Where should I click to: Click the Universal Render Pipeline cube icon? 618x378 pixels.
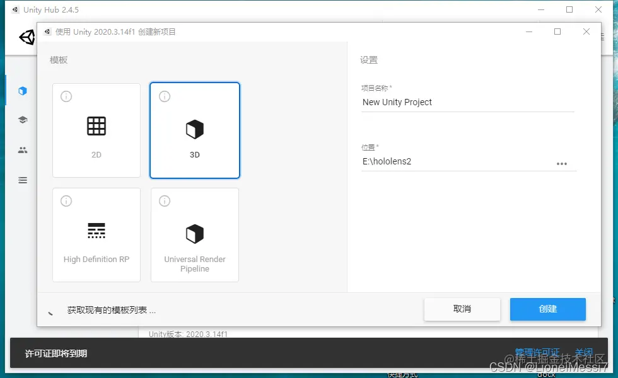coord(195,234)
